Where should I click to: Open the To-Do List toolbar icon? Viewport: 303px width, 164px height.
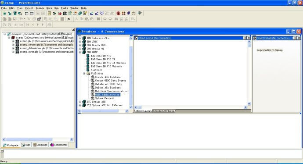click(50, 13)
